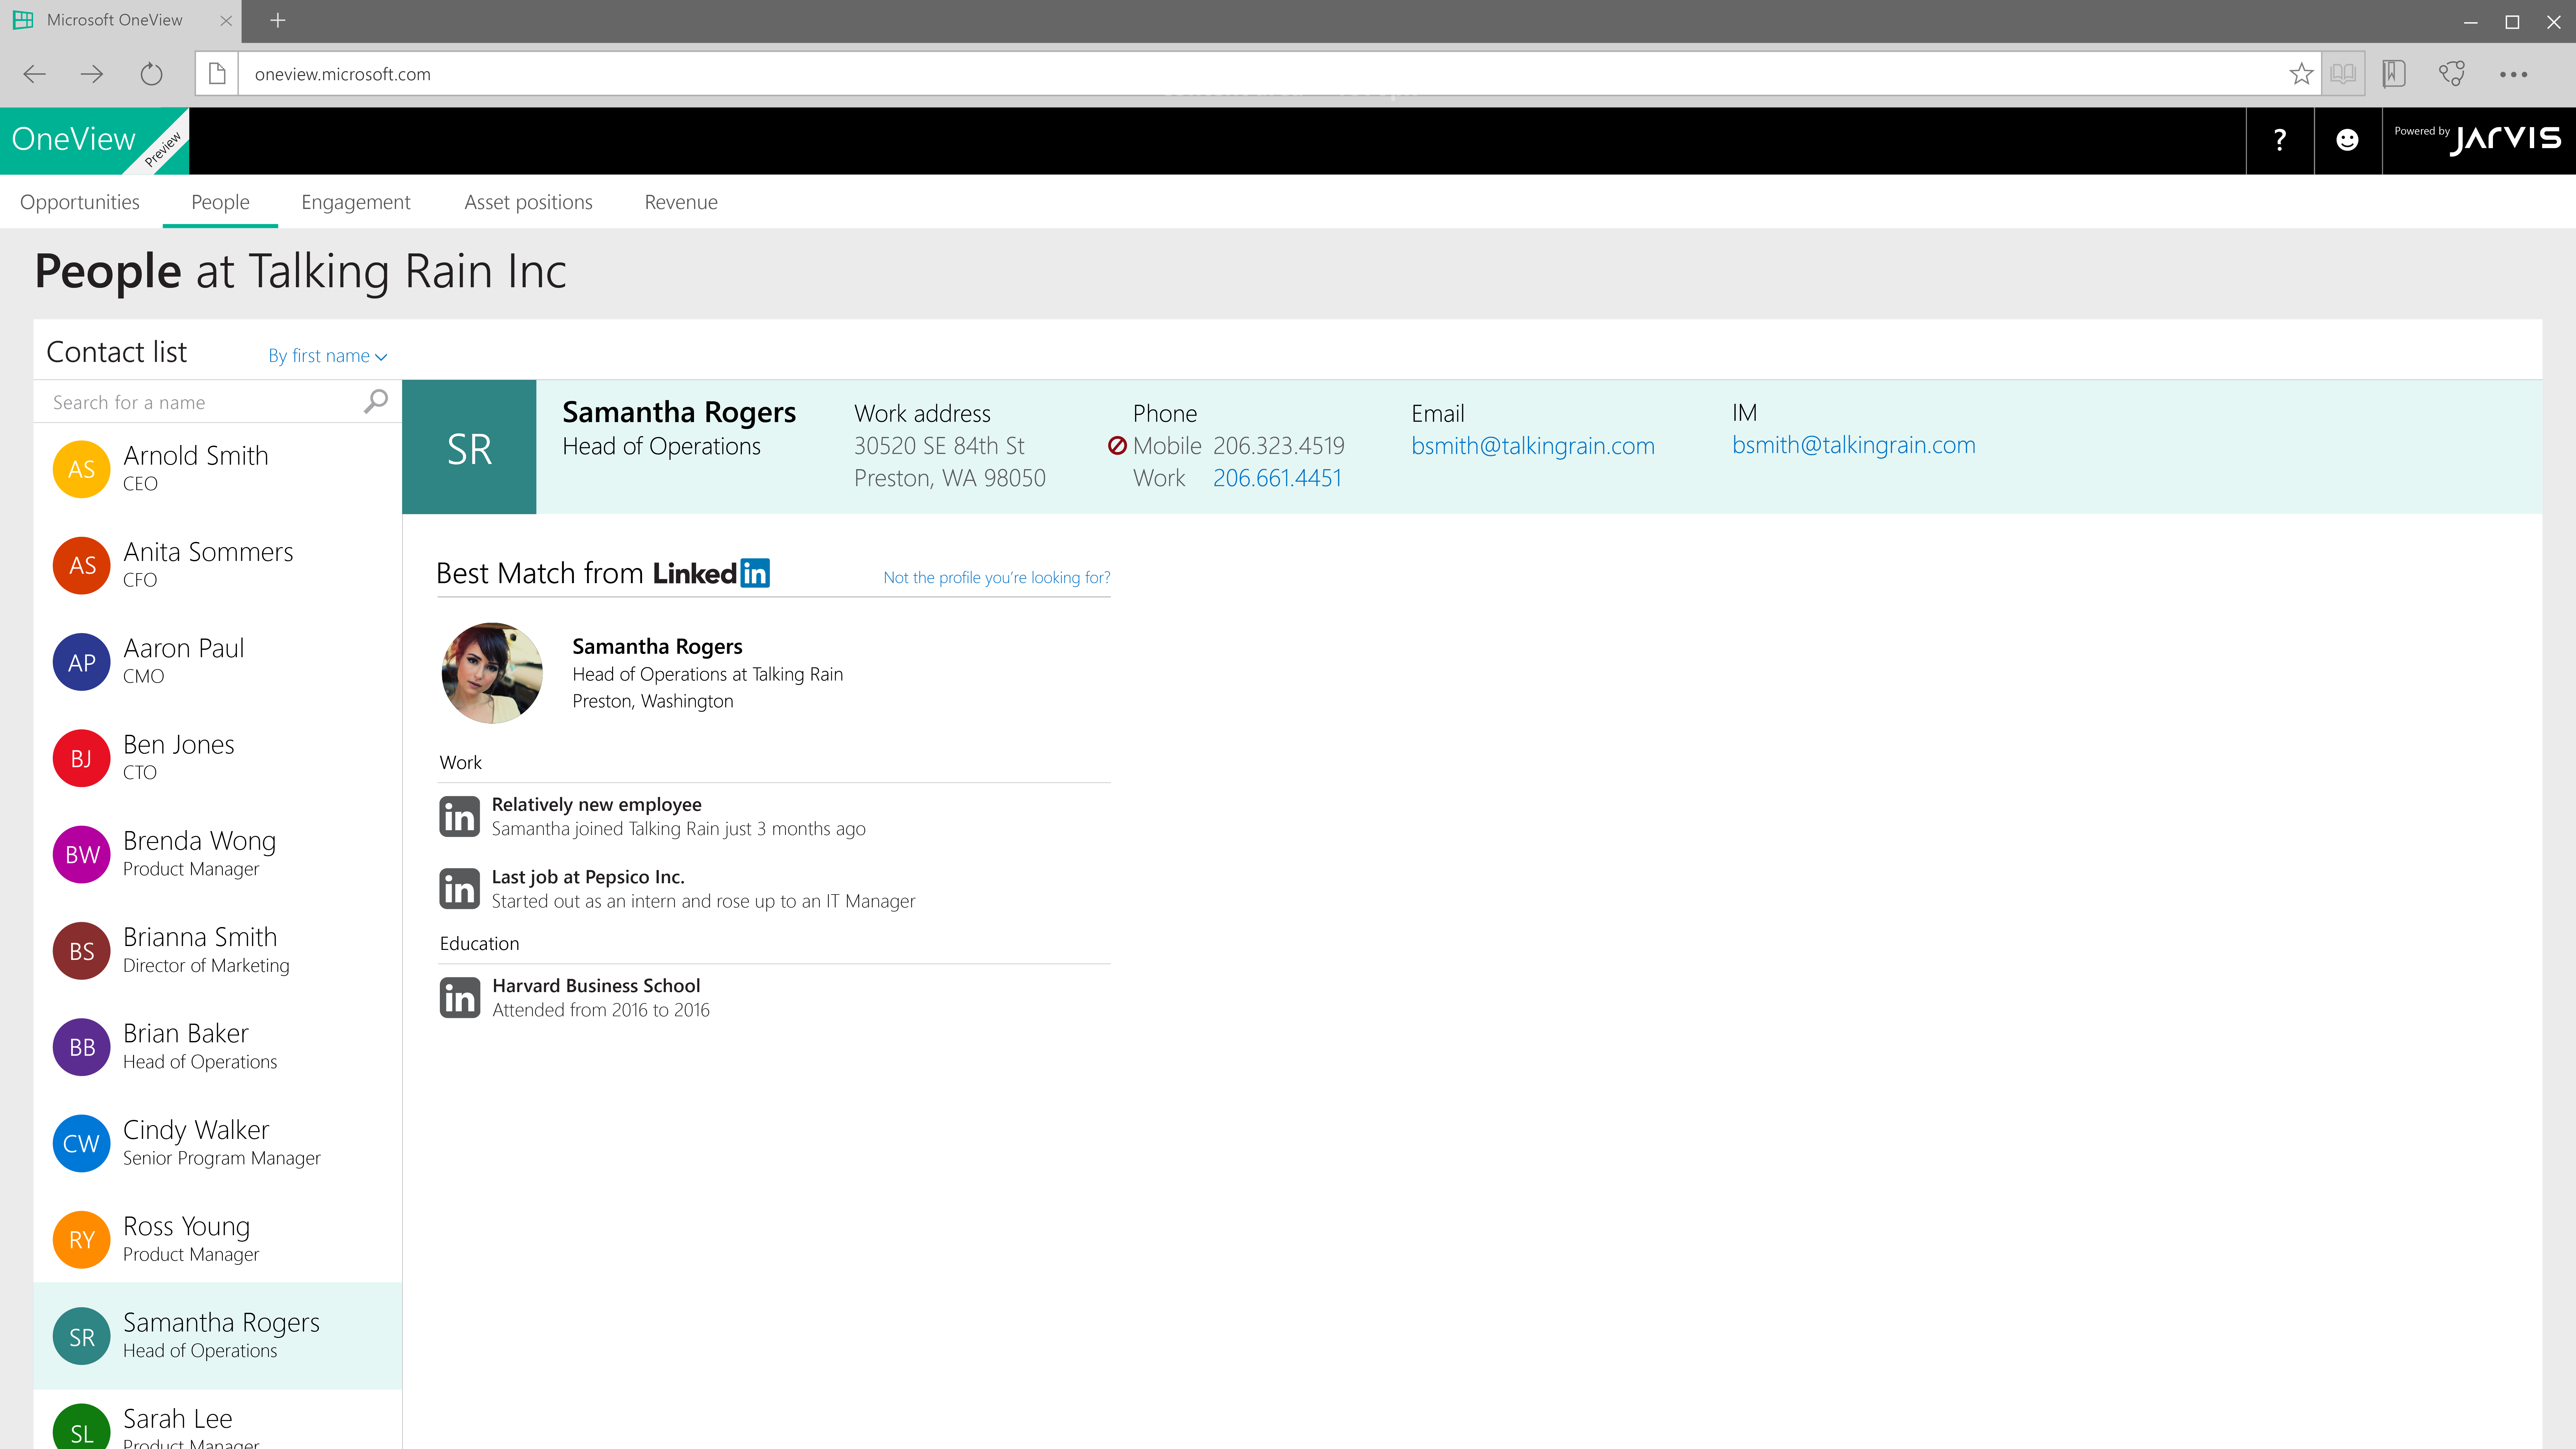The width and height of the screenshot is (2576, 1449).
Task: Select Cindy Walker's CW avatar circle
Action: (81, 1143)
